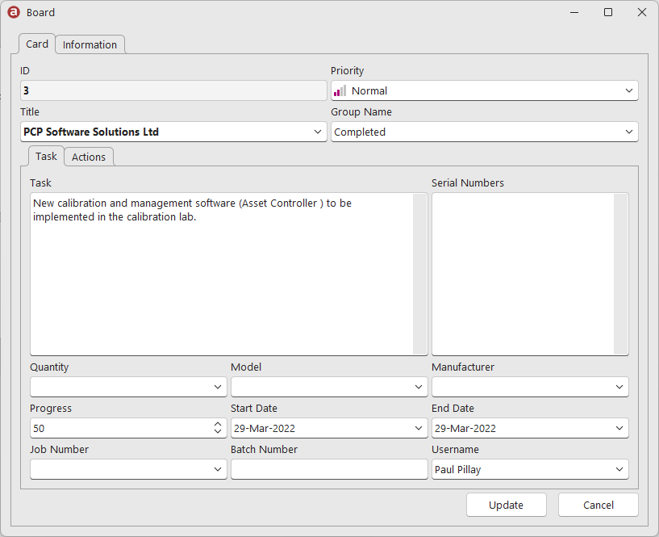Open the End Date picker dropdown

(619, 428)
